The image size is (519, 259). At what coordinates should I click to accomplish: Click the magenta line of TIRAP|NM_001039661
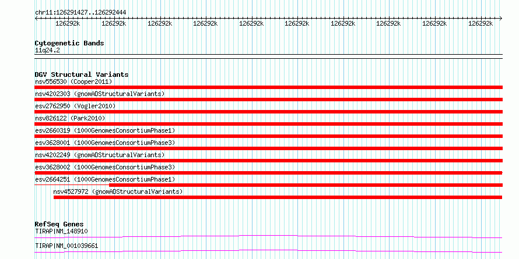(x=268, y=251)
